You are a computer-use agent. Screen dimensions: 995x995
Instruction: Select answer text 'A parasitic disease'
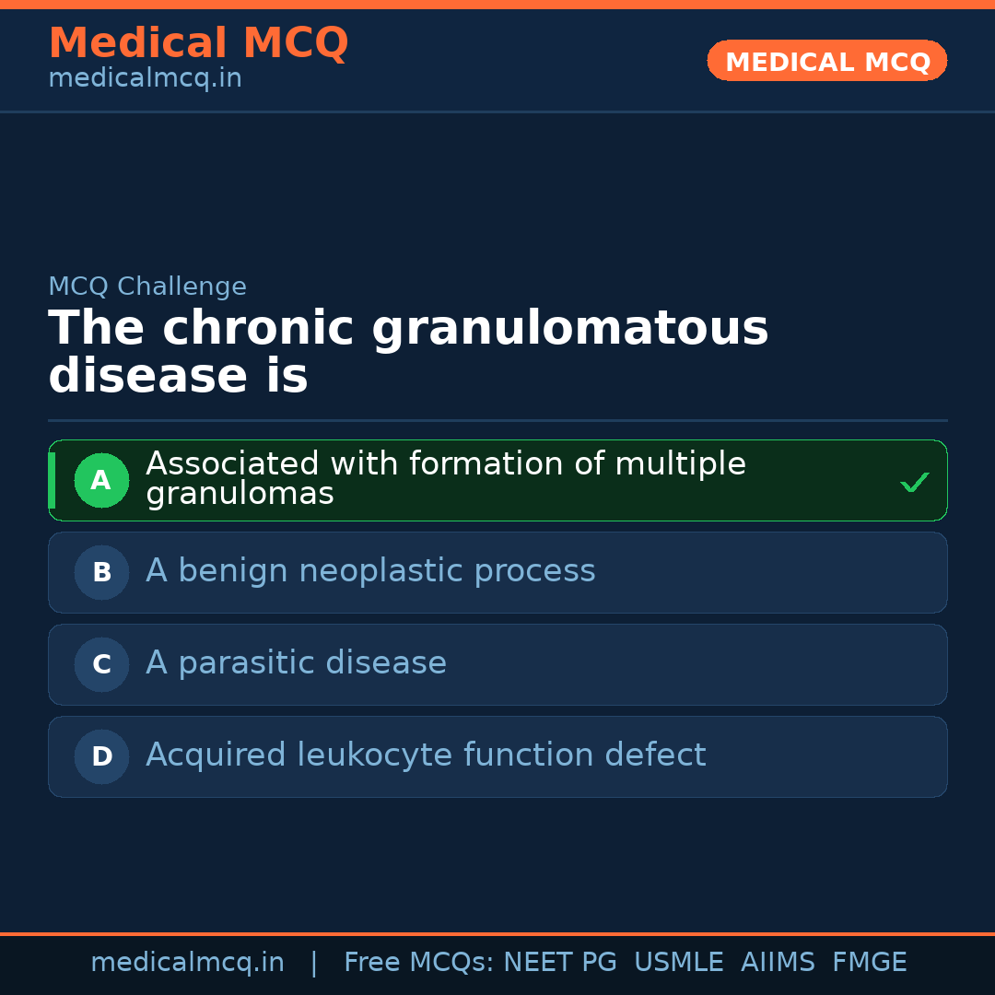tap(296, 663)
